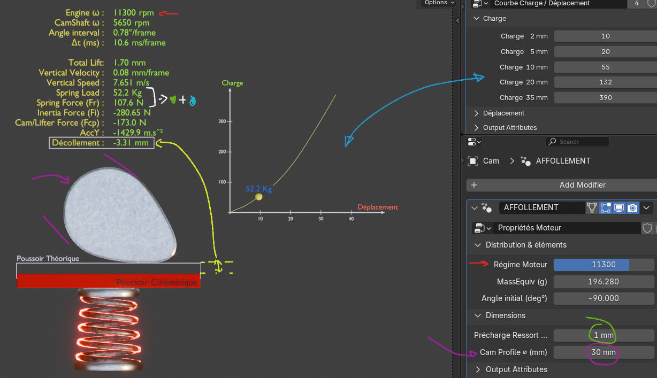The height and width of the screenshot is (378, 657).
Task: Open the node group browser for Propriétés Moteur
Action: point(482,228)
